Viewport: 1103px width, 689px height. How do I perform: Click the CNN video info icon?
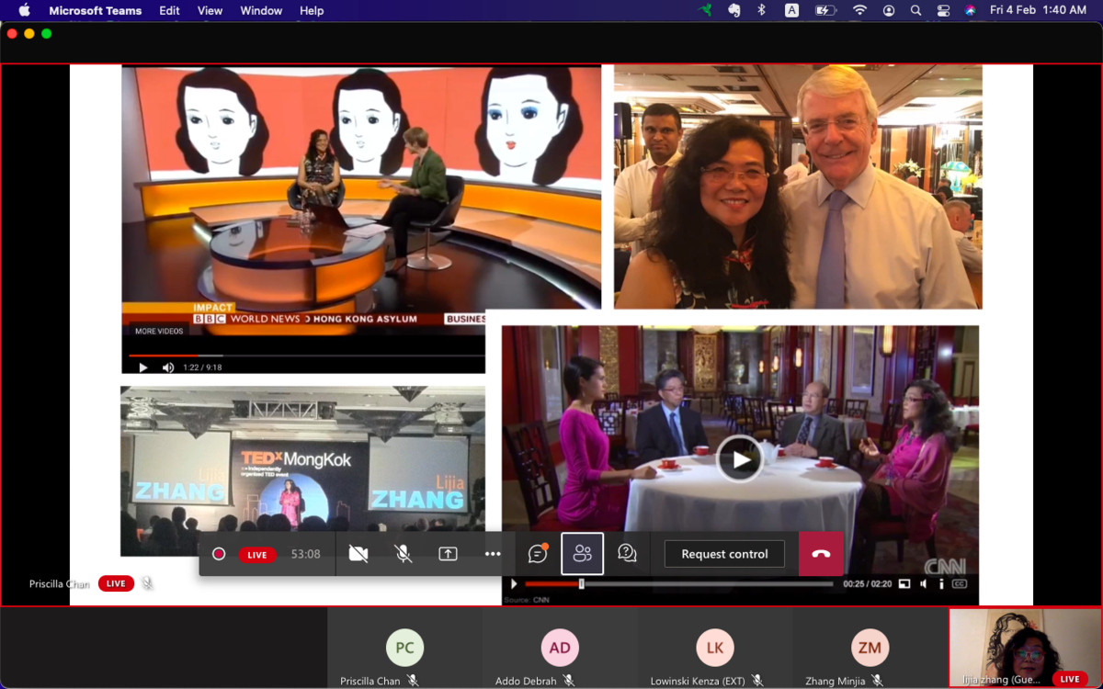coord(942,583)
